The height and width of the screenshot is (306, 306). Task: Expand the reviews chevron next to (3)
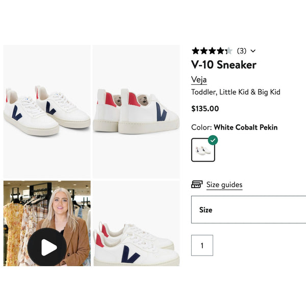pyautogui.click(x=253, y=51)
